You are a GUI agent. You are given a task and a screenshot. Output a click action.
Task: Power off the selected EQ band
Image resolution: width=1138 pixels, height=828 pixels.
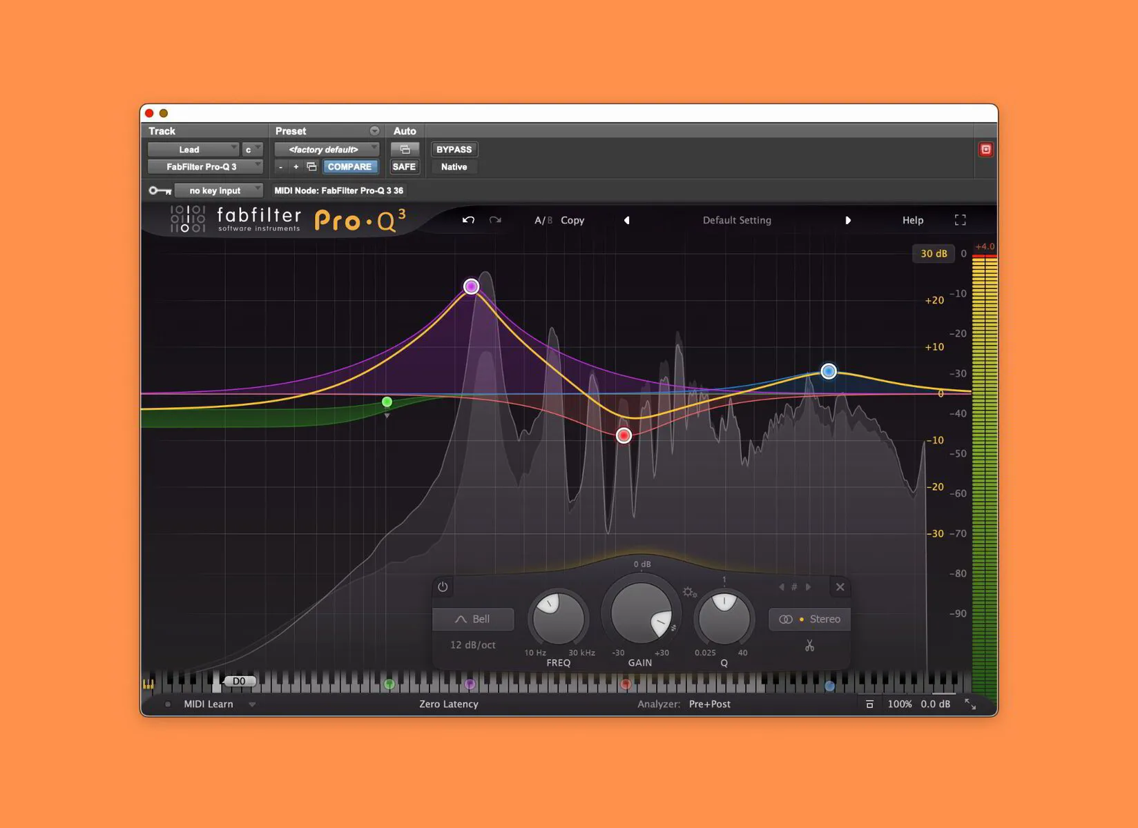tap(443, 586)
